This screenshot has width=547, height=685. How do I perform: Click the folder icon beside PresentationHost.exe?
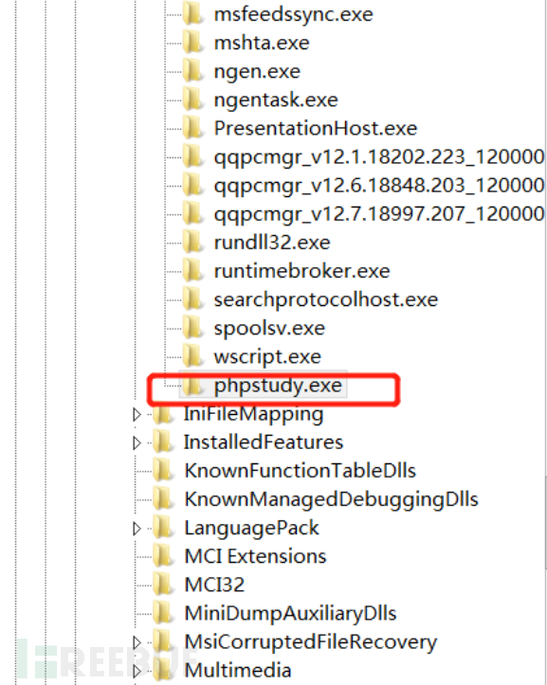(x=192, y=128)
